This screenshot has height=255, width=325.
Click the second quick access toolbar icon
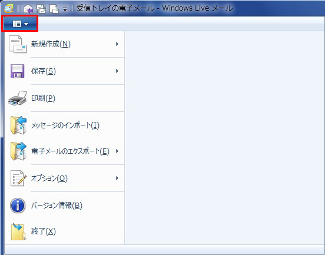pos(41,9)
